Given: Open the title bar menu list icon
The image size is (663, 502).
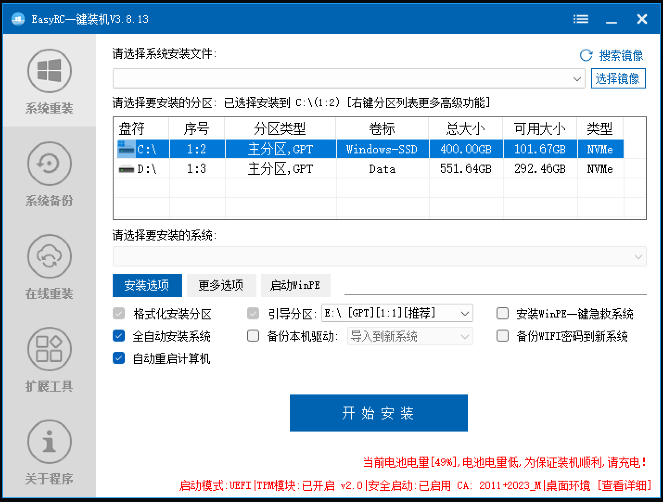Looking at the screenshot, I should pos(580,19).
